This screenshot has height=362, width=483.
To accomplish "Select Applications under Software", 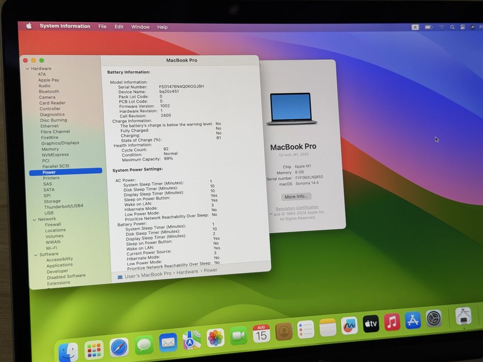I will coord(60,265).
